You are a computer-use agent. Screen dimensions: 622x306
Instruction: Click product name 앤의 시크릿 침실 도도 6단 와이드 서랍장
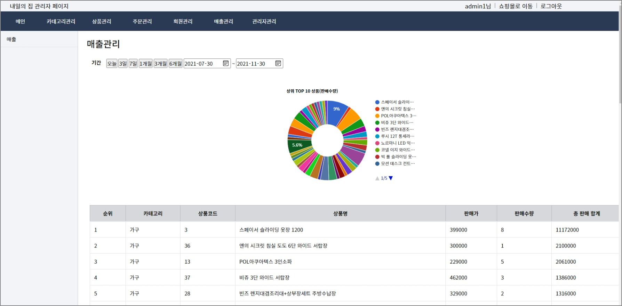click(283, 246)
